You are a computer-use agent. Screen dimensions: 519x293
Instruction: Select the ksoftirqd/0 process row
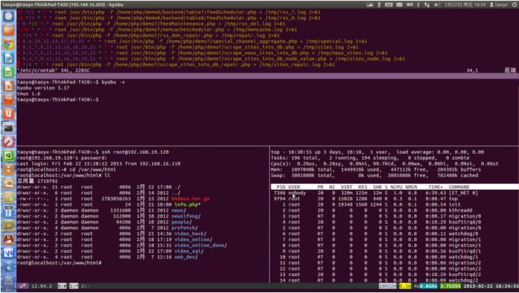pos(376,222)
